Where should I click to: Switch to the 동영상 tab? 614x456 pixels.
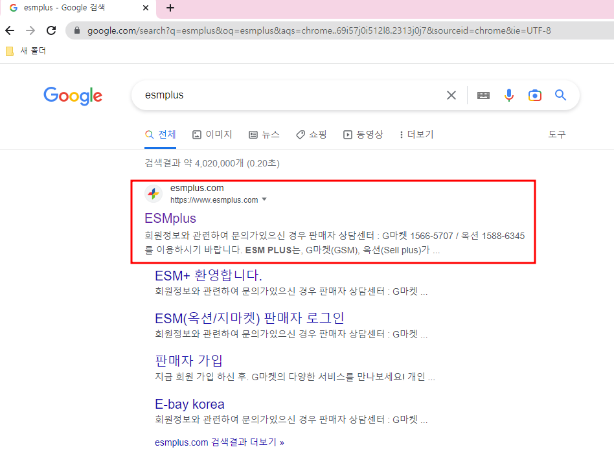click(x=363, y=135)
